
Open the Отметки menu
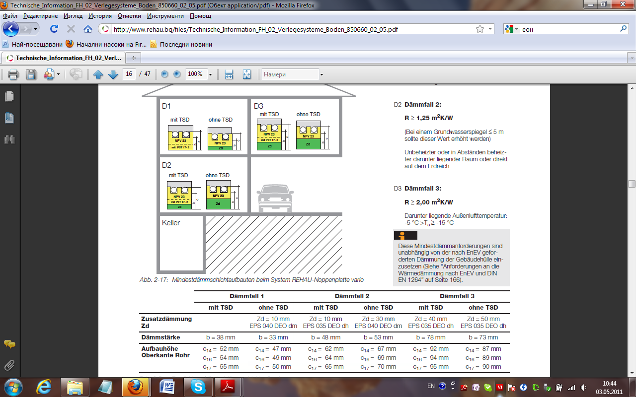point(129,16)
